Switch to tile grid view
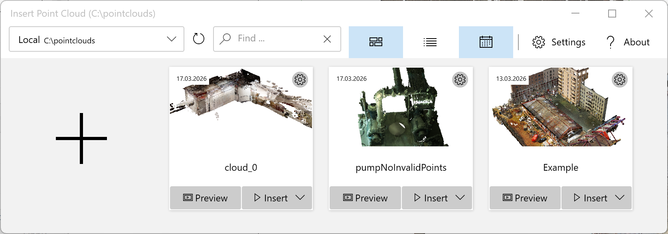 coord(376,42)
